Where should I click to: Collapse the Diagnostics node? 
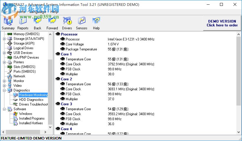(x=4, y=90)
